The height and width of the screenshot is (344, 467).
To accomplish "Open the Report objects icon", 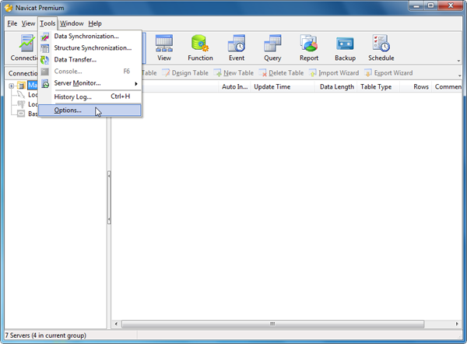I will [309, 43].
